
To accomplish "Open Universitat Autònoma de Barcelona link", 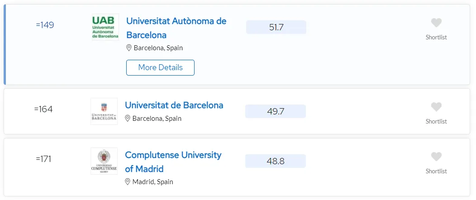I will [x=176, y=28].
